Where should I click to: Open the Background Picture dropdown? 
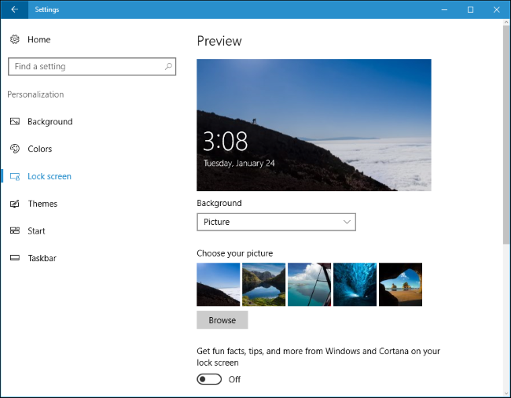tap(276, 222)
